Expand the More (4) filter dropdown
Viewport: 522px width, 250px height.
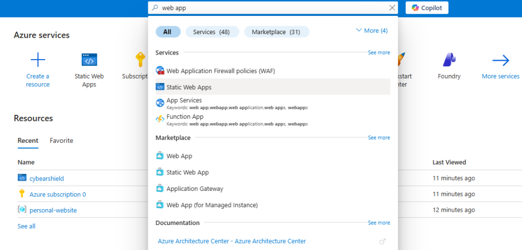372,31
